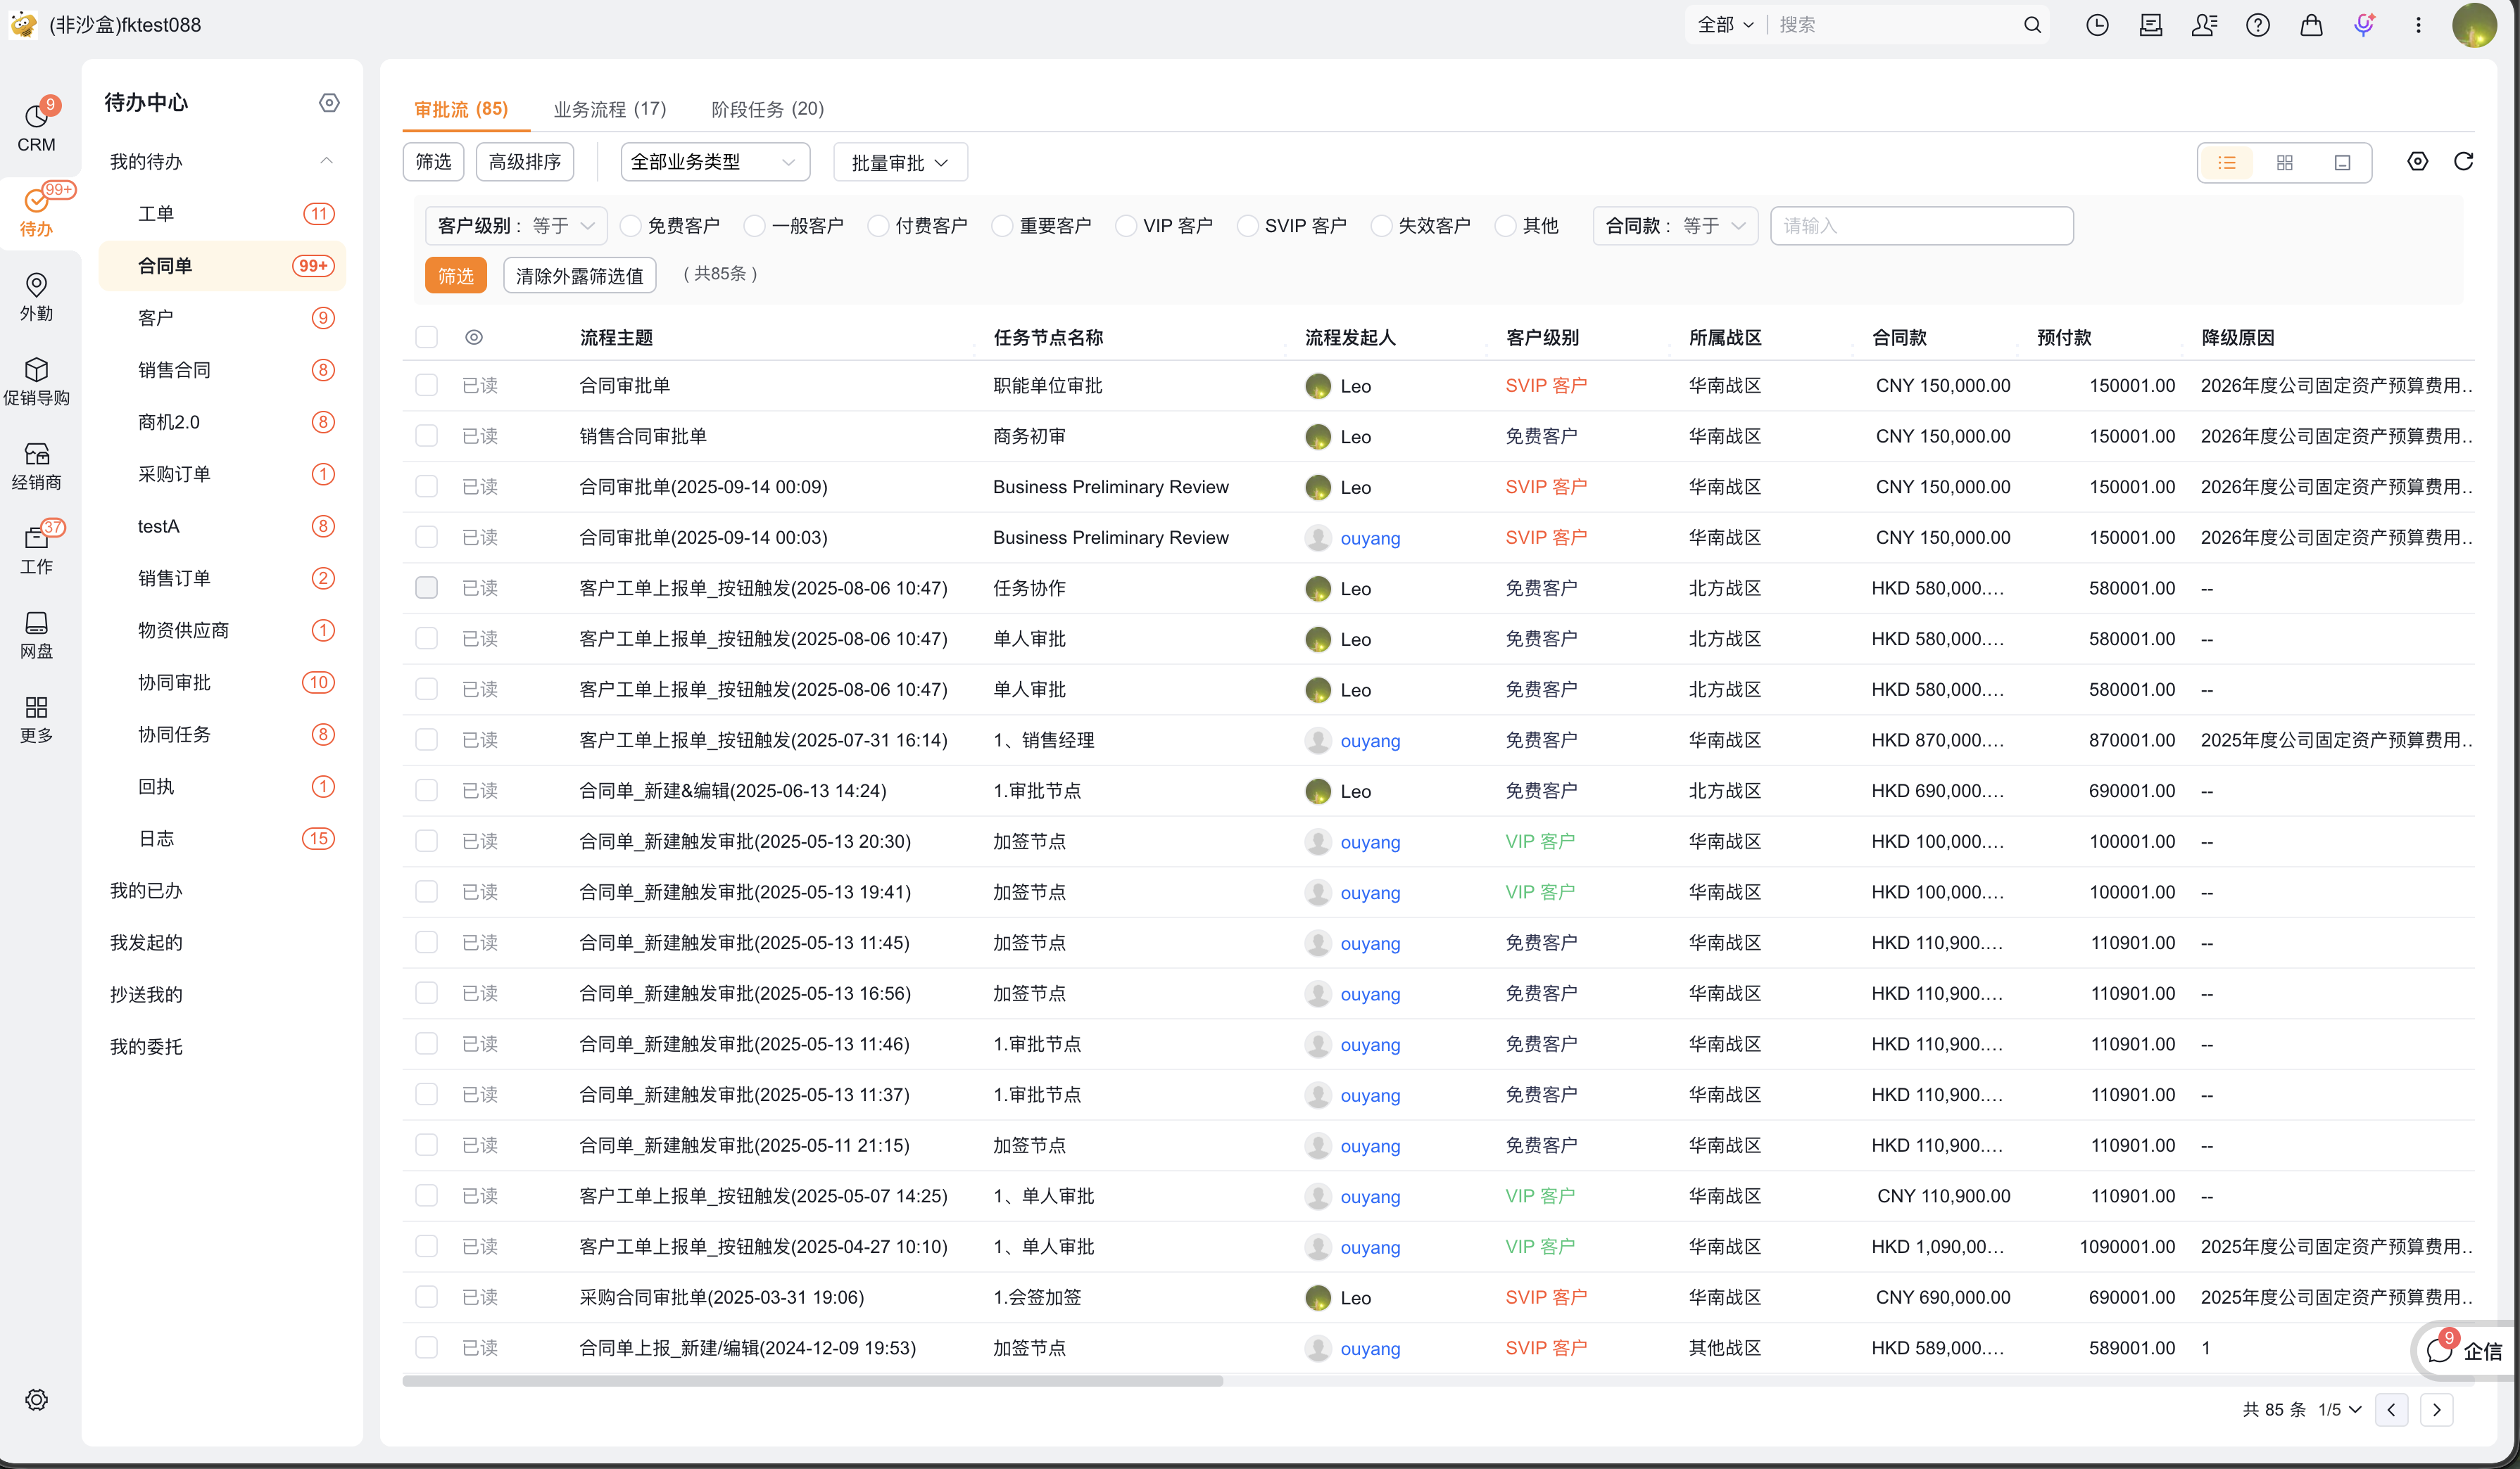
Task: Collapse the 我的待办 section
Action: [x=326, y=161]
